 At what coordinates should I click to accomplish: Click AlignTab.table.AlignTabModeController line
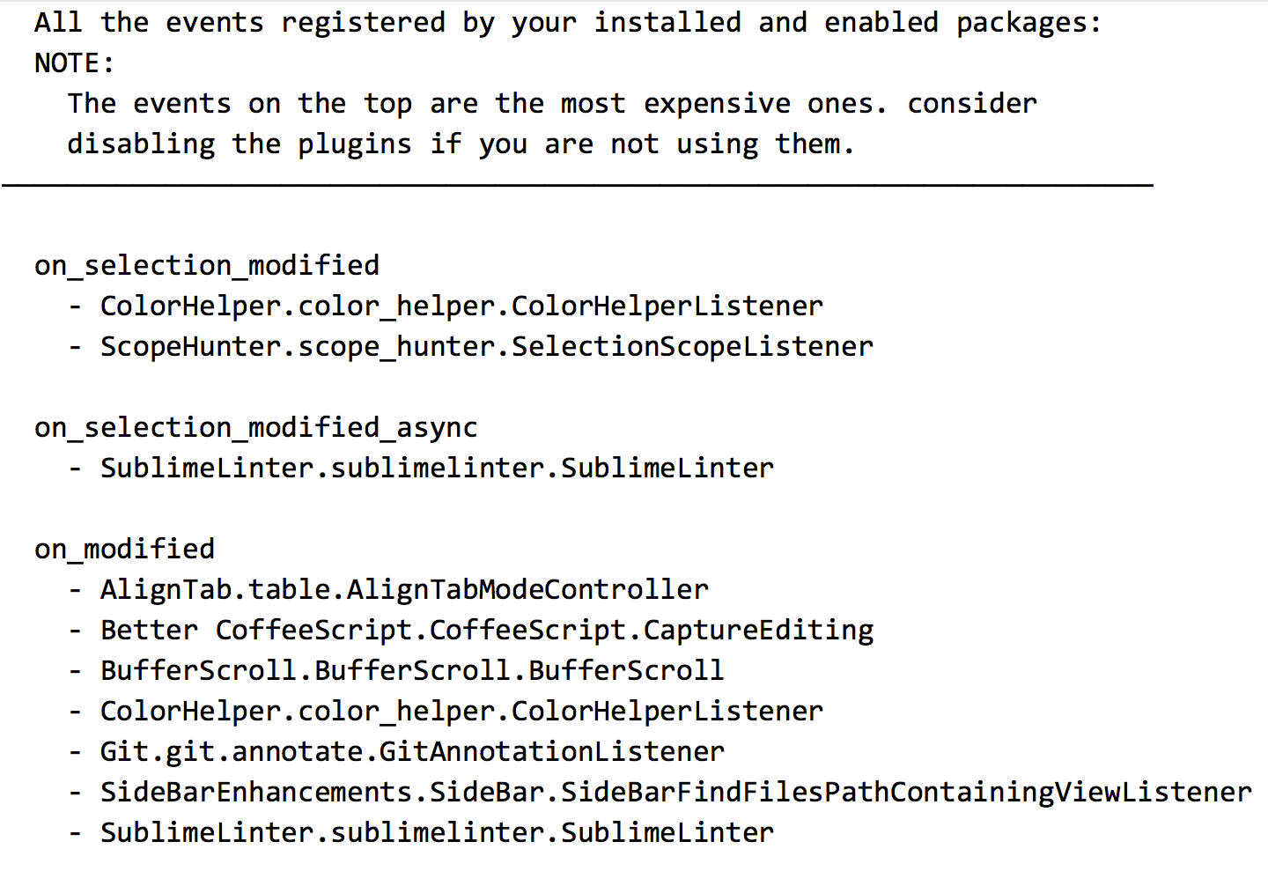(404, 589)
